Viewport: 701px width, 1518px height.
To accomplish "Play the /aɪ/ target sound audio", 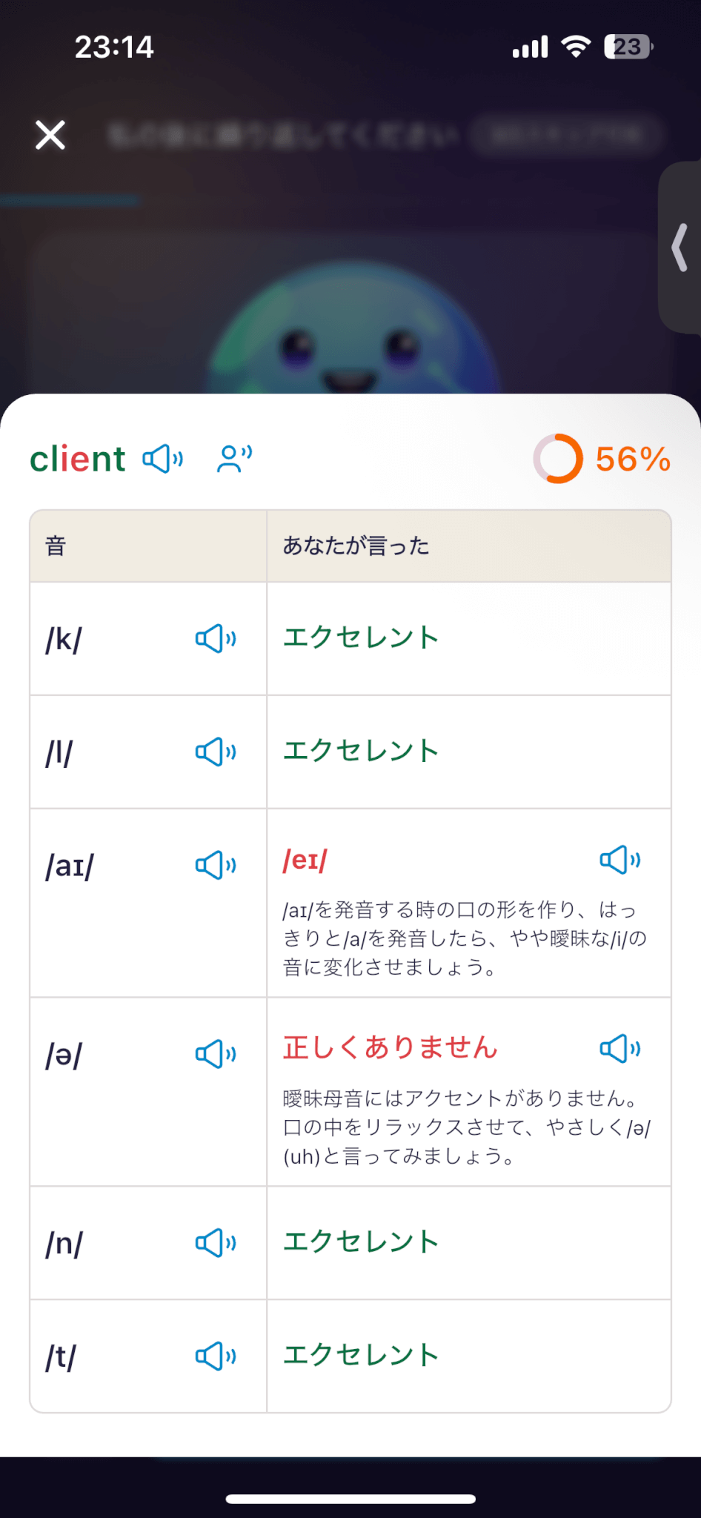I will click(216, 865).
